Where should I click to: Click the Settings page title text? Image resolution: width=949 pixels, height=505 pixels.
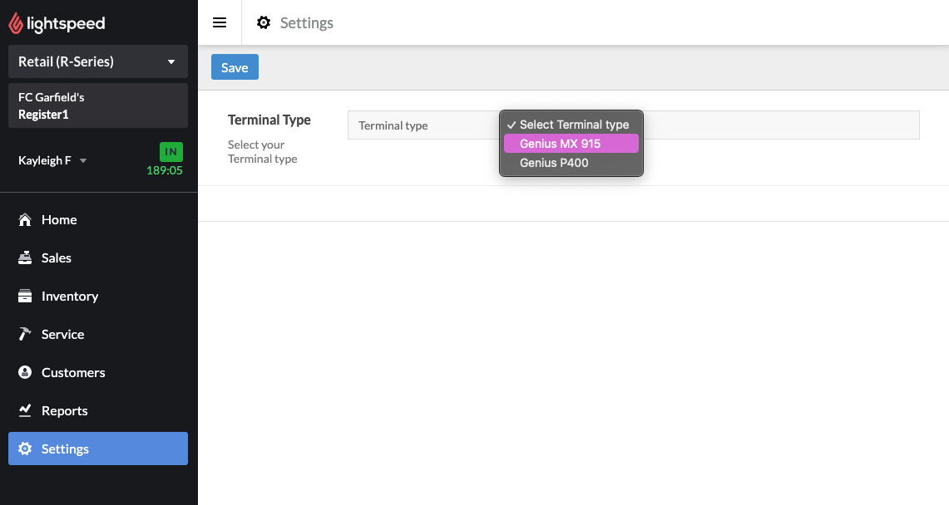[307, 23]
